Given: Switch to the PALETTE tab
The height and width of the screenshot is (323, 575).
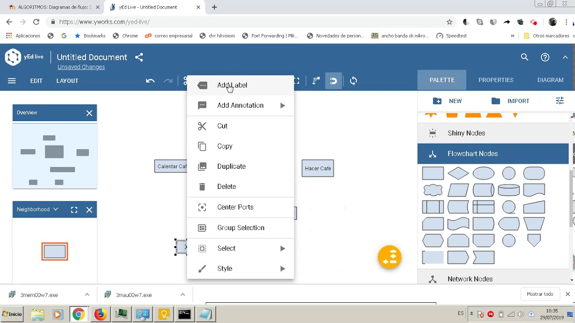Looking at the screenshot, I should point(442,80).
